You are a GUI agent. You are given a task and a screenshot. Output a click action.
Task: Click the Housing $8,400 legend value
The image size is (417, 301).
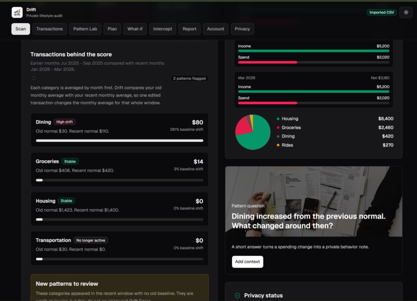pyautogui.click(x=385, y=119)
